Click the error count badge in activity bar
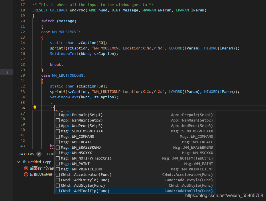This screenshot has height=201, width=266. [7, 72]
